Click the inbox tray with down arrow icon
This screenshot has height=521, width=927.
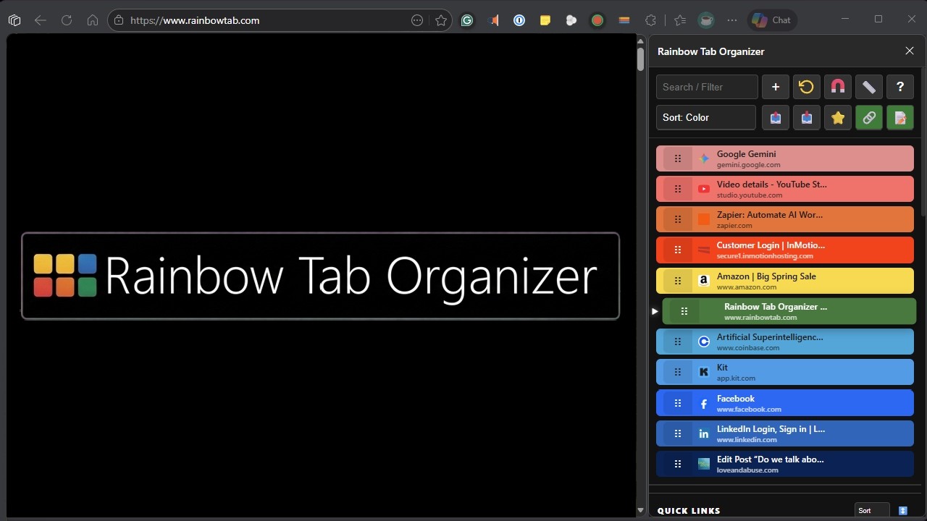[807, 117]
